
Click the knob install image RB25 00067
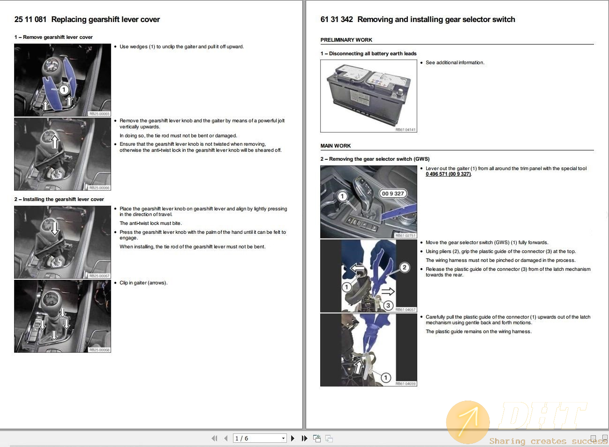coord(62,242)
